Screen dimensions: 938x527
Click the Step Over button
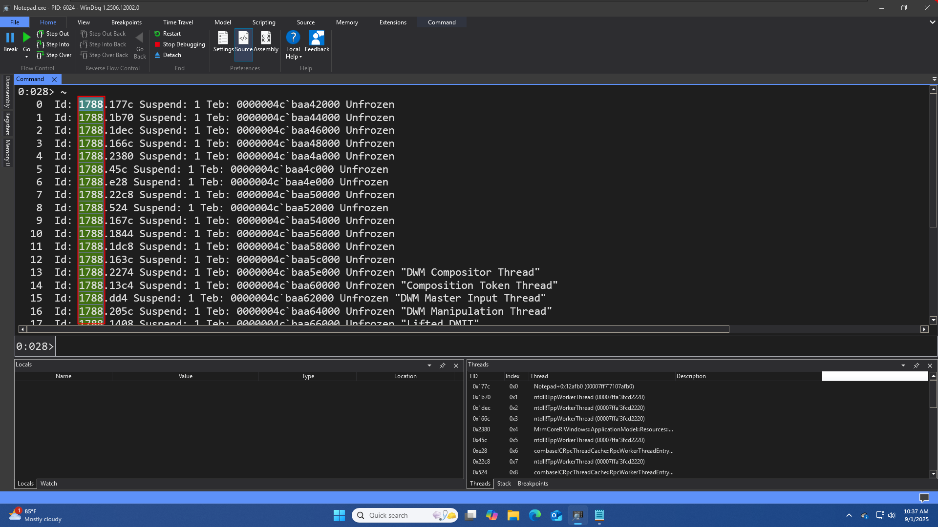point(54,55)
